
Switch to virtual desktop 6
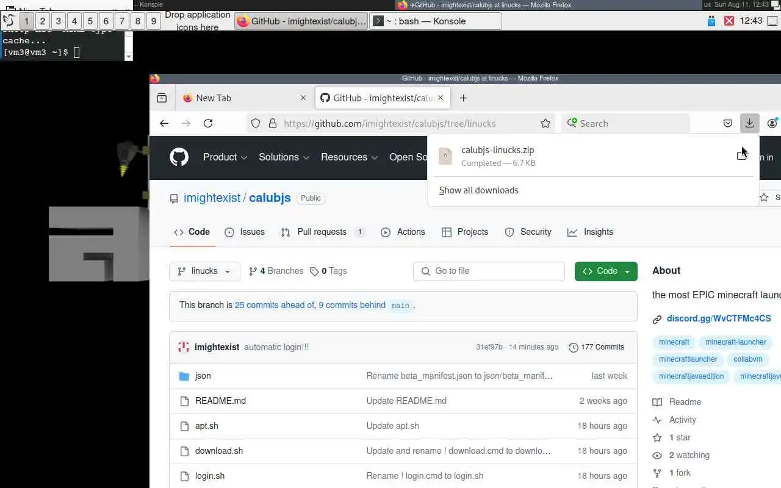106,21
